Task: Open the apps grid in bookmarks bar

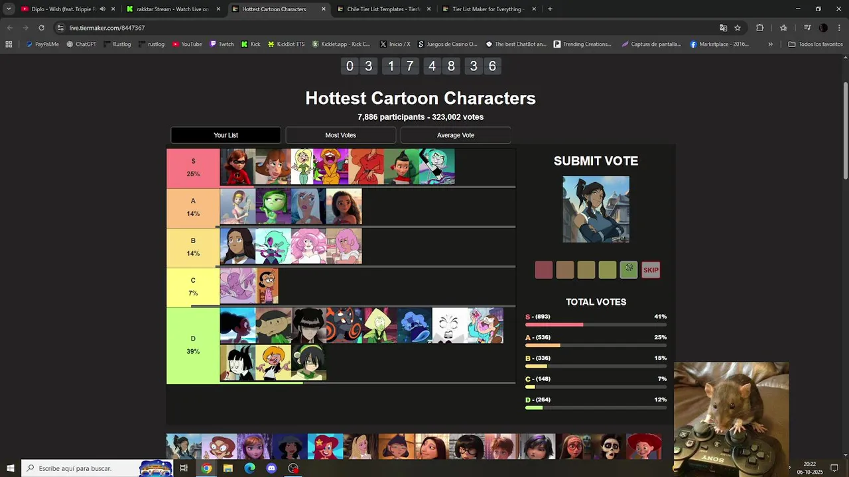Action: point(9,44)
